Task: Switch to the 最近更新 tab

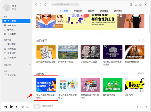Action: (118, 11)
